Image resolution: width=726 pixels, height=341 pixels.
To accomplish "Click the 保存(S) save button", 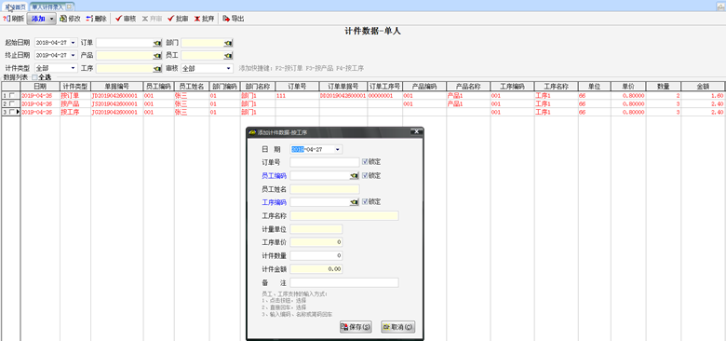I will pyautogui.click(x=356, y=327).
